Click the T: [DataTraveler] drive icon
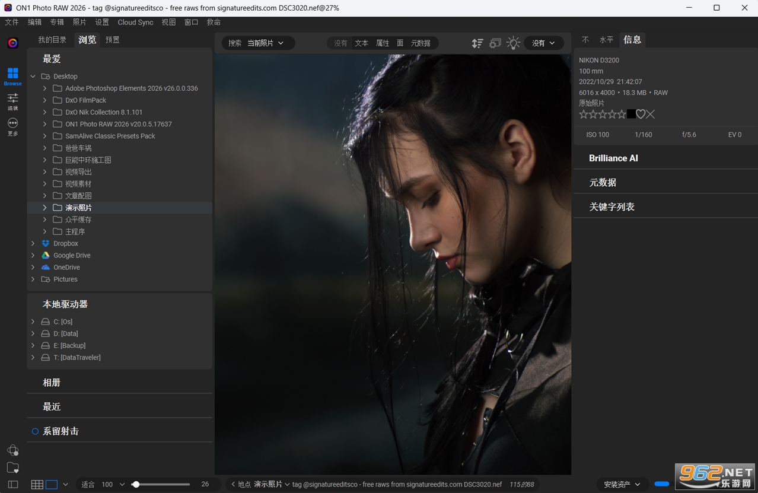Viewport: 758px width, 493px height. [x=45, y=357]
